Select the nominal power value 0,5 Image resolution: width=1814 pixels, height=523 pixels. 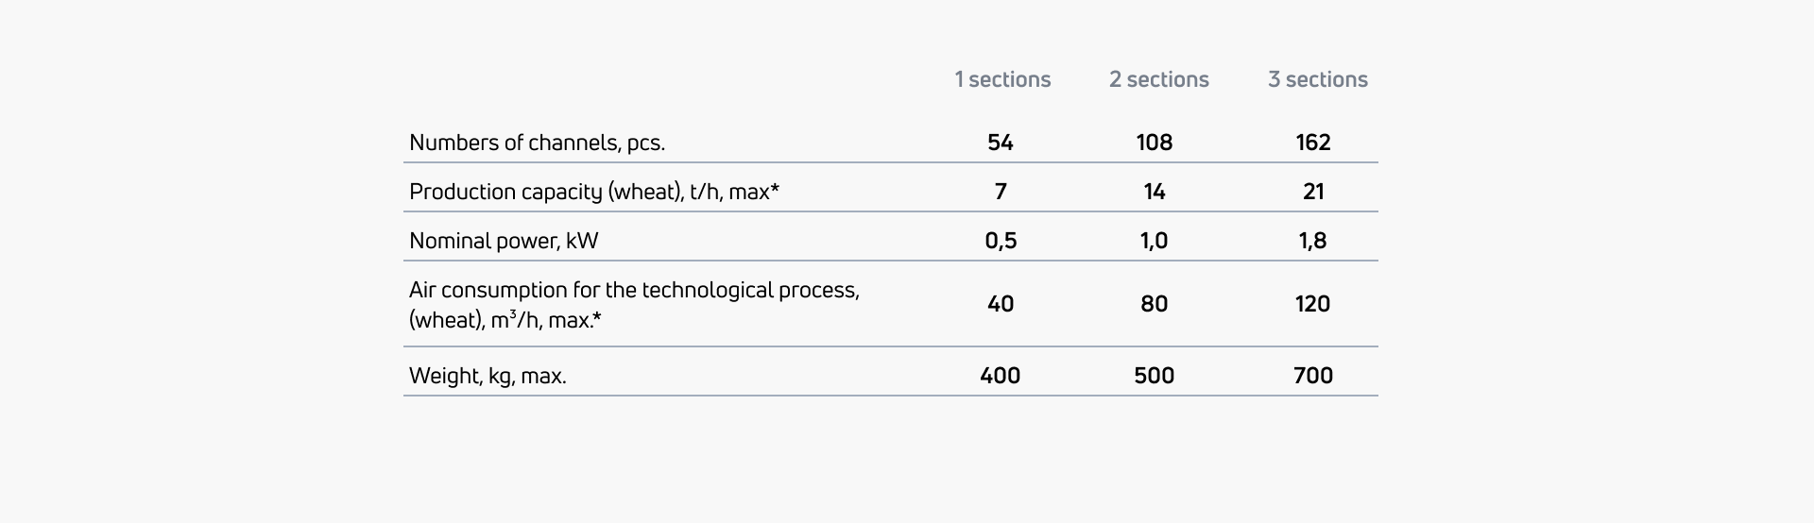point(1001,241)
